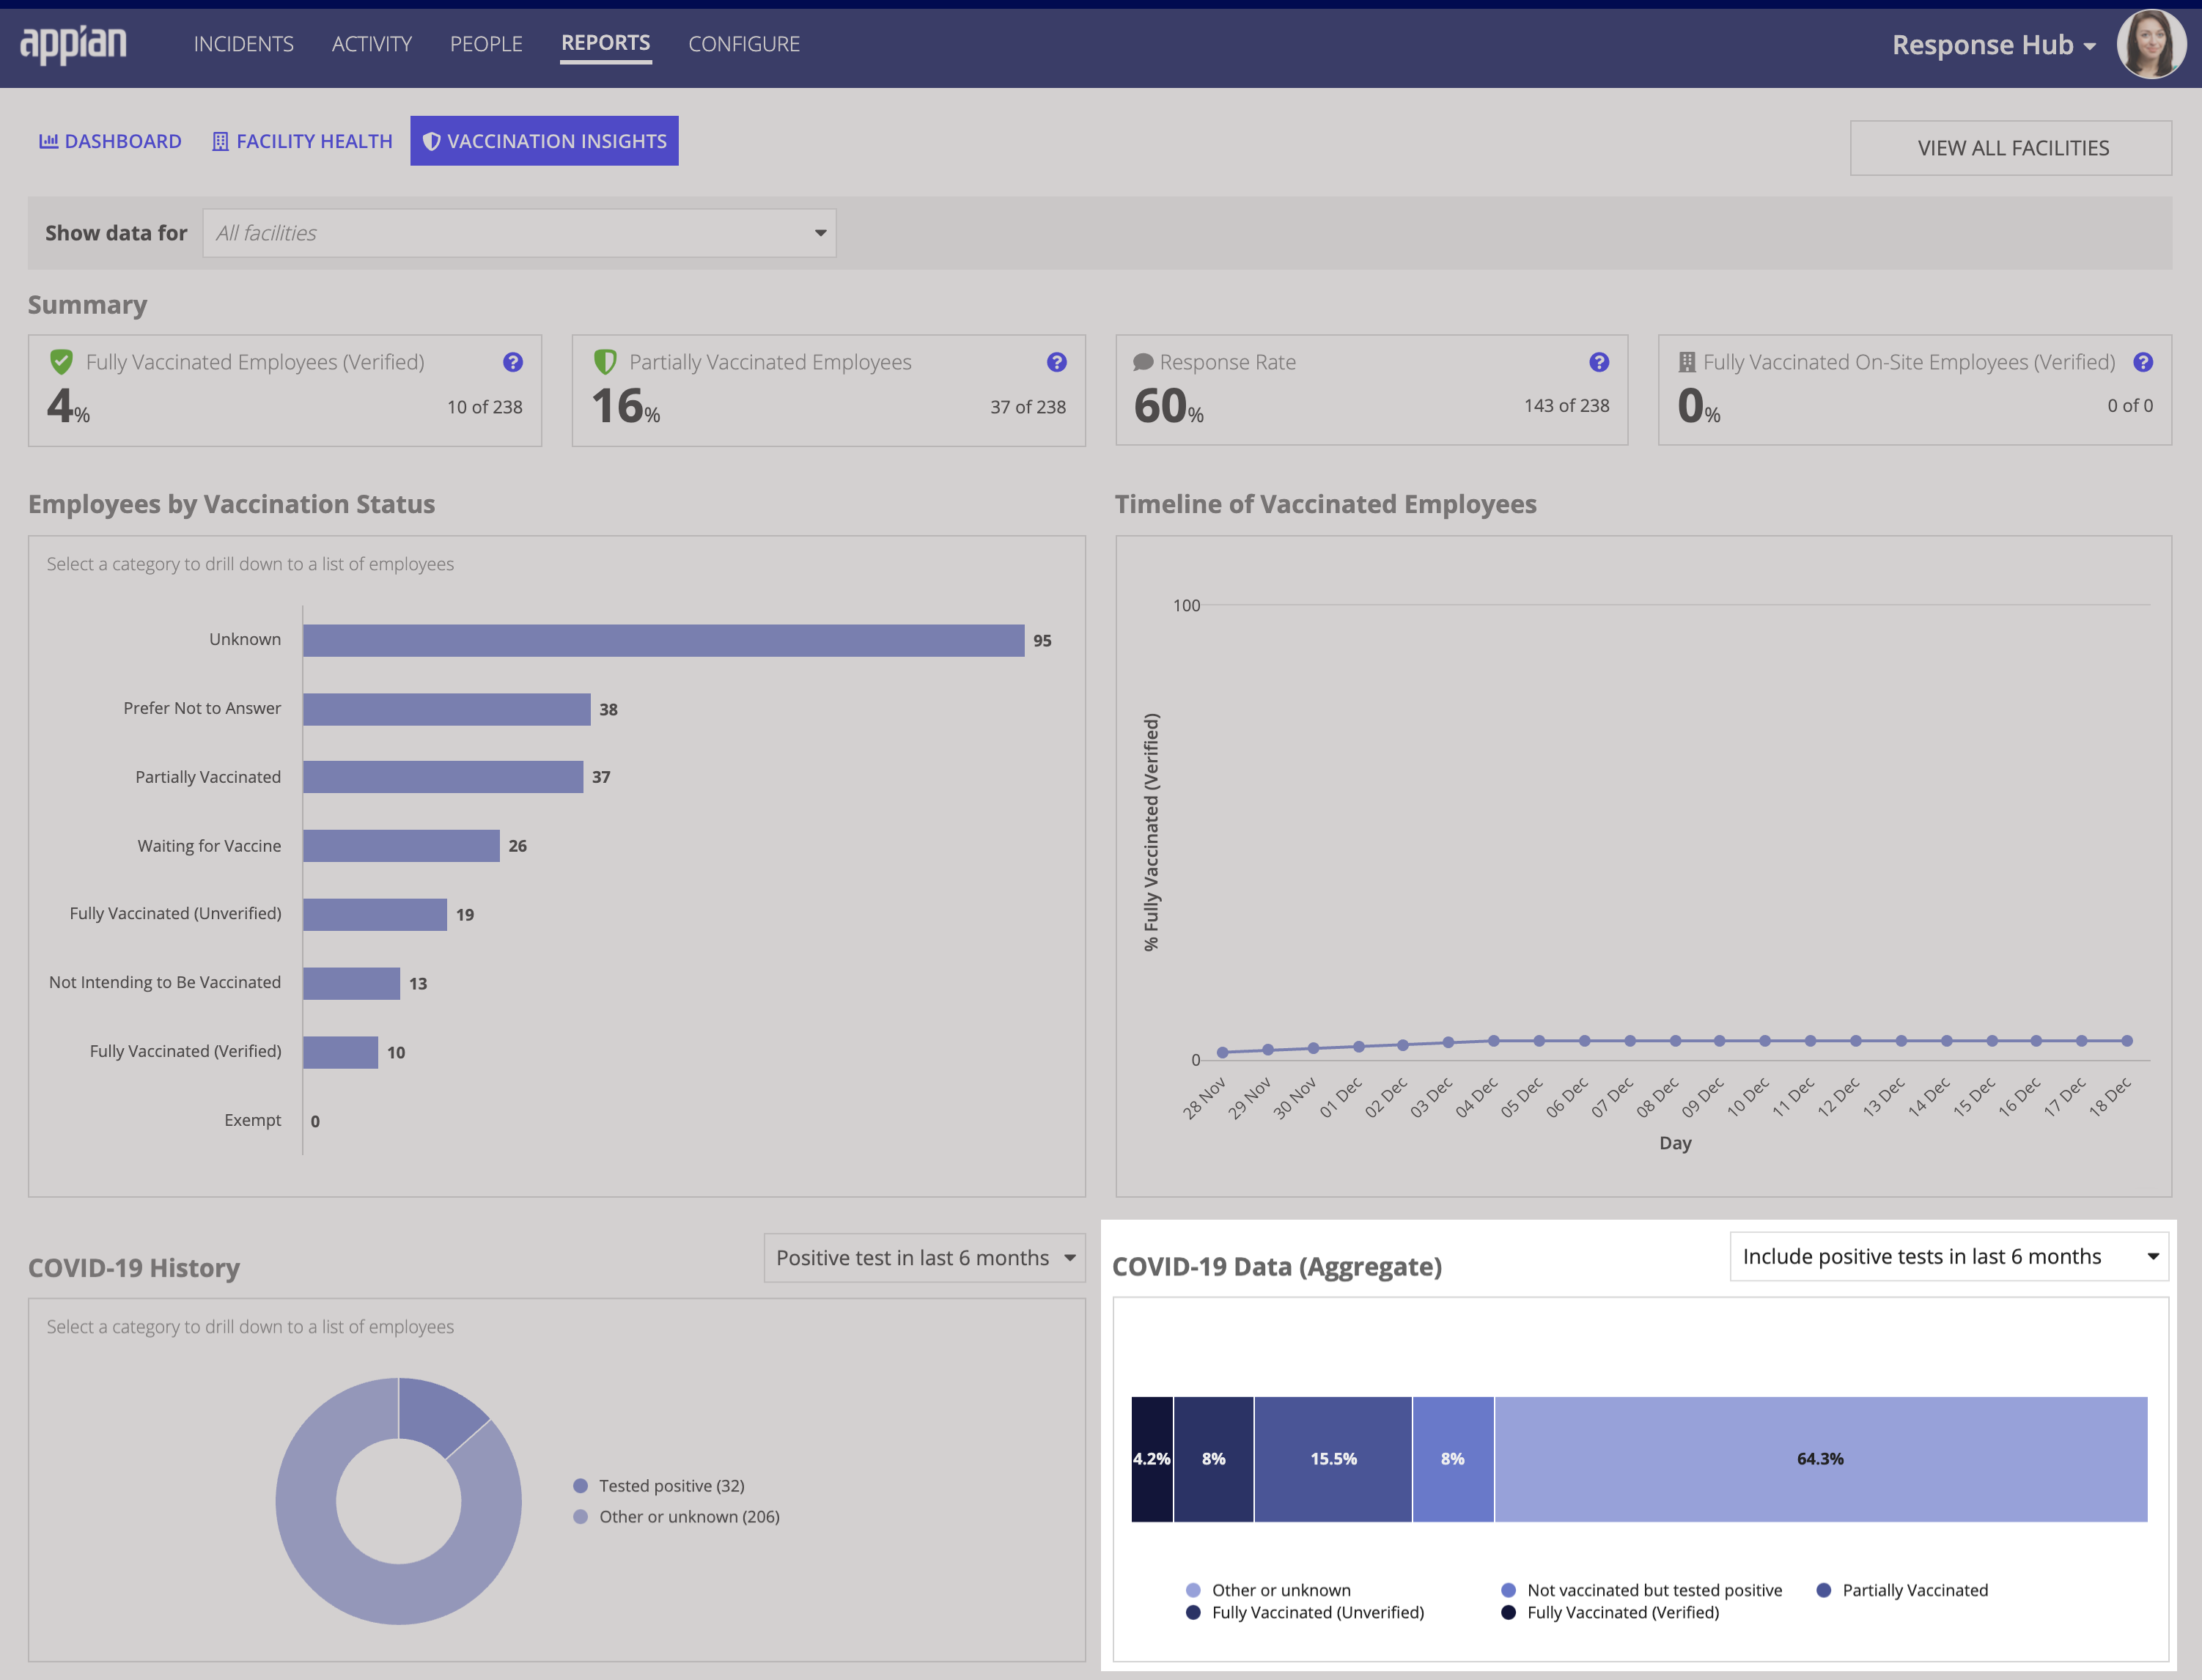
Task: Open the Incidents menu
Action: [x=243, y=44]
